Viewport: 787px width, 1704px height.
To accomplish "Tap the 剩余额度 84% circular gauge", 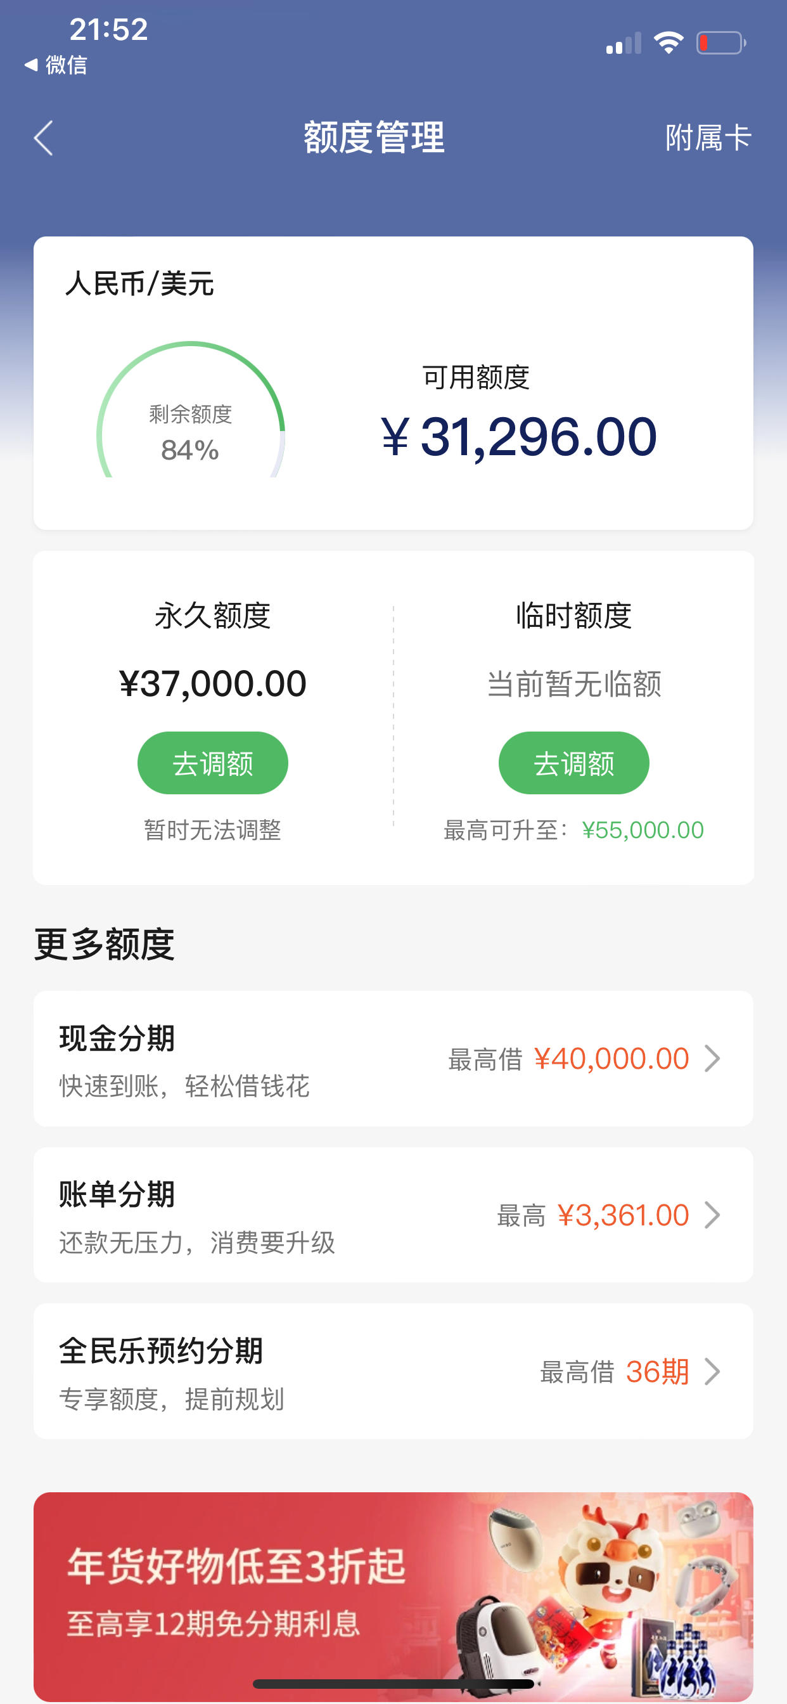I will [191, 410].
